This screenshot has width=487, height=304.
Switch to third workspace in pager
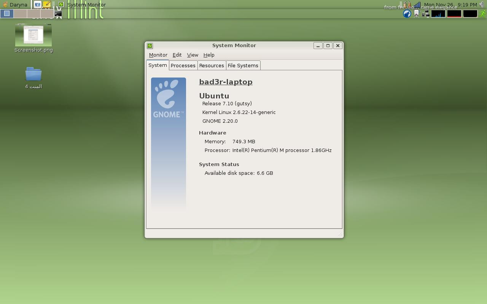point(34,14)
